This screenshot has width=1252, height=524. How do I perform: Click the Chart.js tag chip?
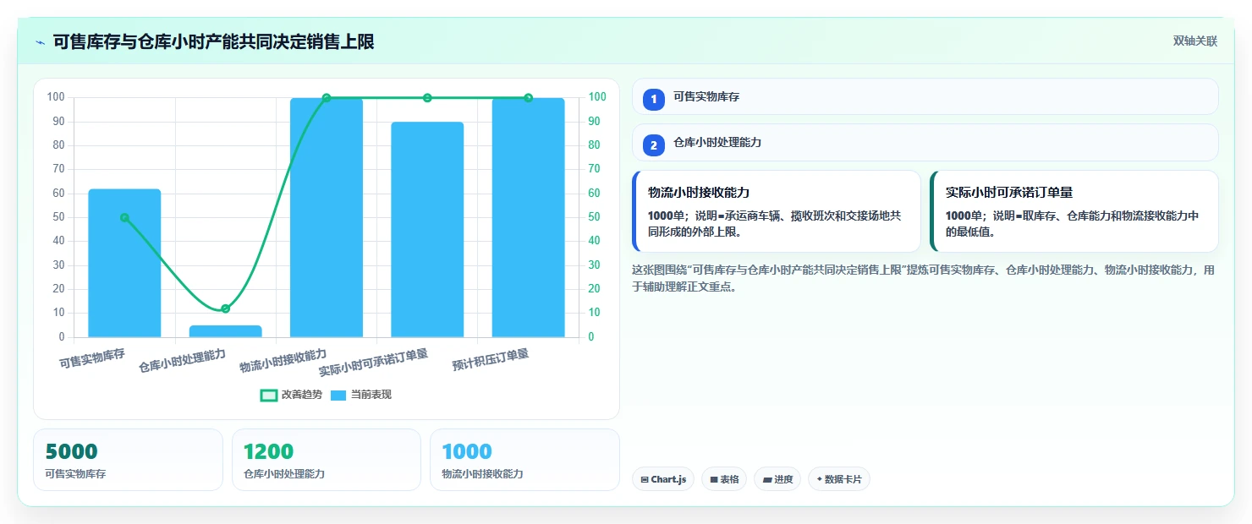click(x=663, y=479)
